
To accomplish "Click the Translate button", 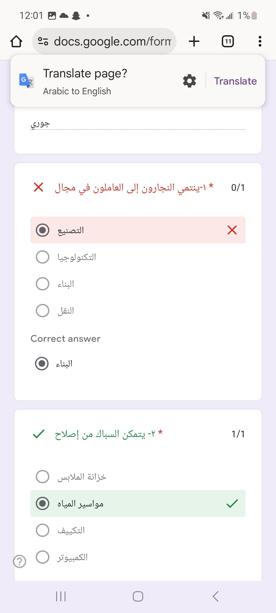I will point(235,81).
